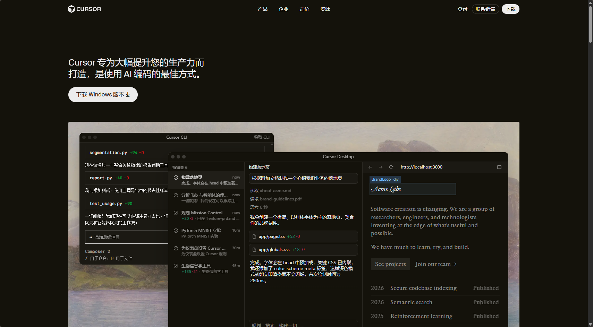Toggle check circle for 生物信息学工具 task
The height and width of the screenshot is (327, 593).
click(176, 266)
